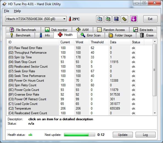
Task: Click the Threshold column header
Action: click(99, 42)
